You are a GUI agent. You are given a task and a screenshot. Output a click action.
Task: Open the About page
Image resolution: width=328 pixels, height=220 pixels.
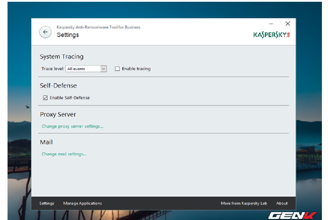pos(282,203)
